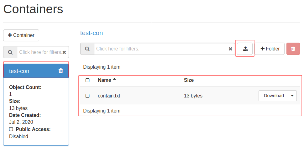
Task: Click the magnifier icon in container filter
Action: [x=10, y=52]
